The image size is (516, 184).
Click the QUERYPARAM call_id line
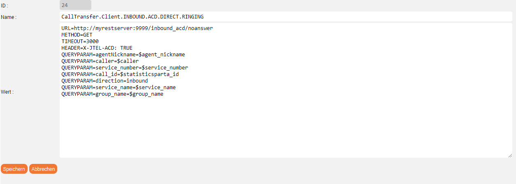[x=120, y=74]
